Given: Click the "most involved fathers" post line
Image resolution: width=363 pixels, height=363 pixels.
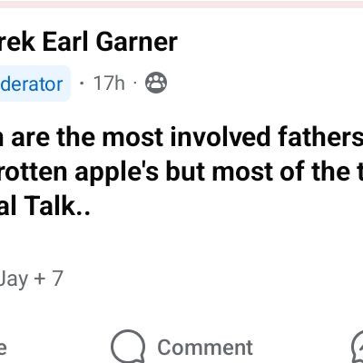Looking at the screenshot, I should point(181,137).
